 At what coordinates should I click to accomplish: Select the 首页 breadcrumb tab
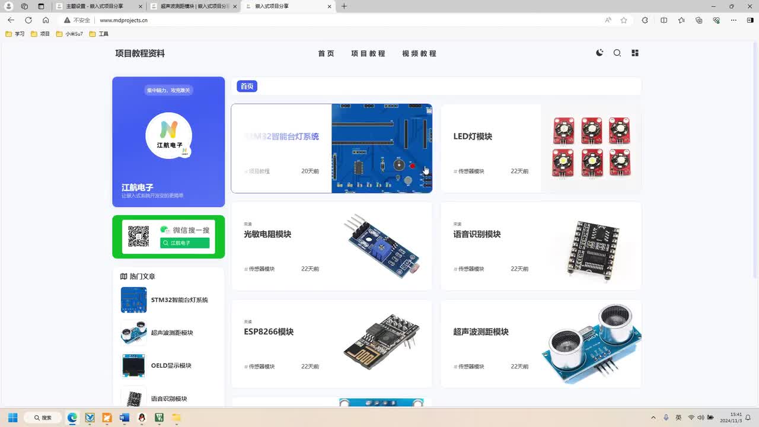247,86
